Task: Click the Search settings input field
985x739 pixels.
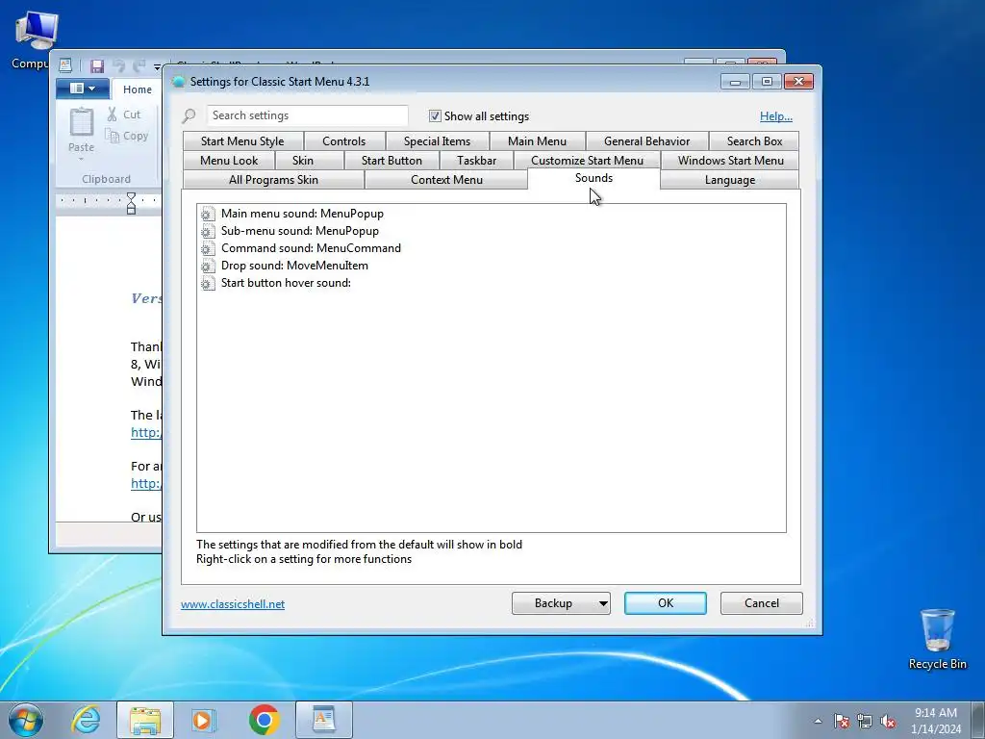Action: click(x=307, y=115)
